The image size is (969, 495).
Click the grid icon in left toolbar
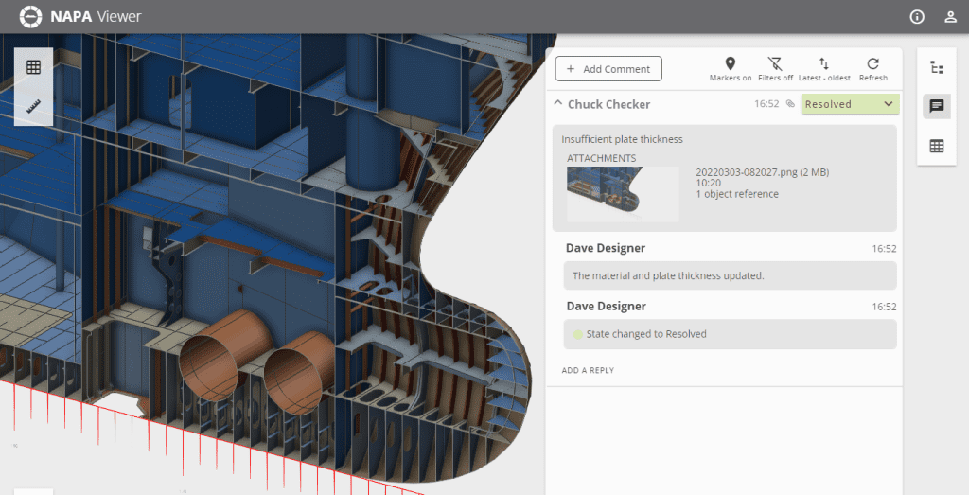point(33,67)
